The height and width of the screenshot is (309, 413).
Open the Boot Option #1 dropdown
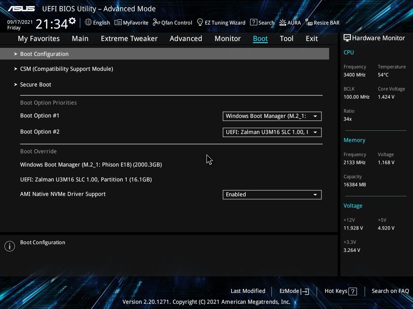[x=272, y=116]
